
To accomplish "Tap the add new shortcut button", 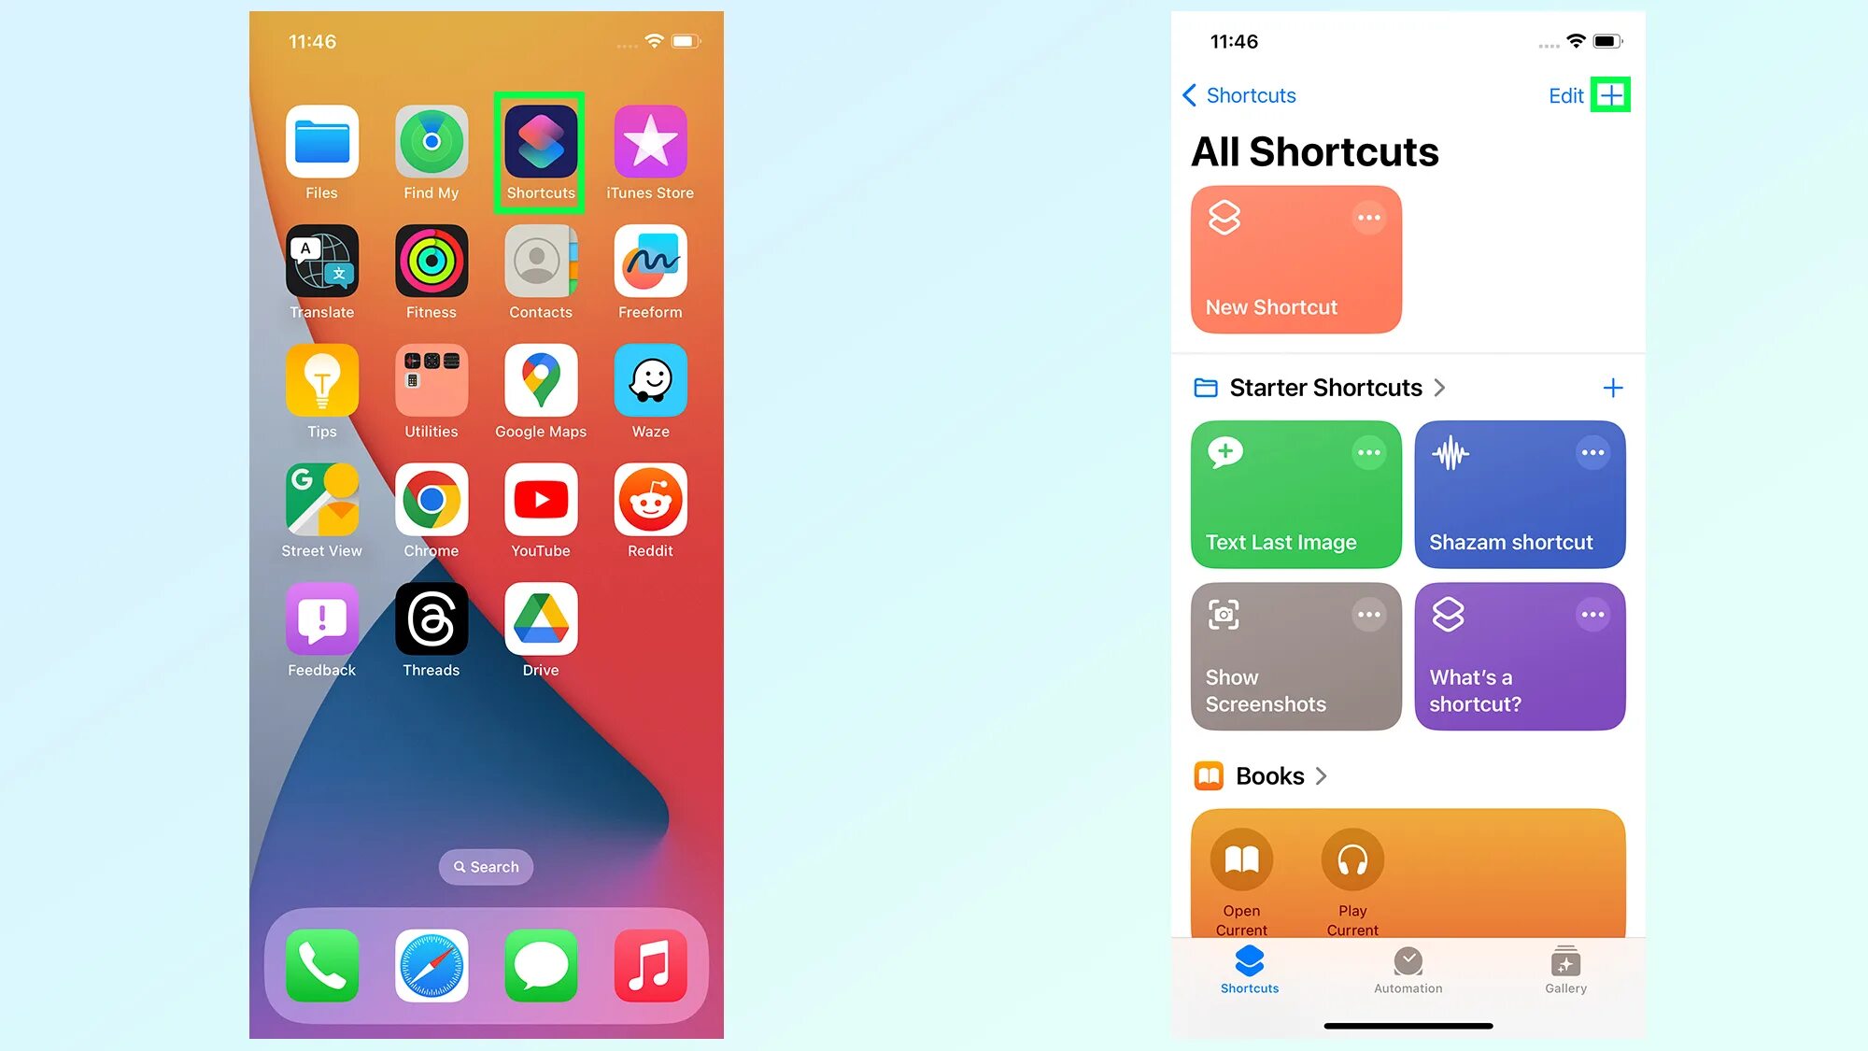I will click(x=1611, y=93).
